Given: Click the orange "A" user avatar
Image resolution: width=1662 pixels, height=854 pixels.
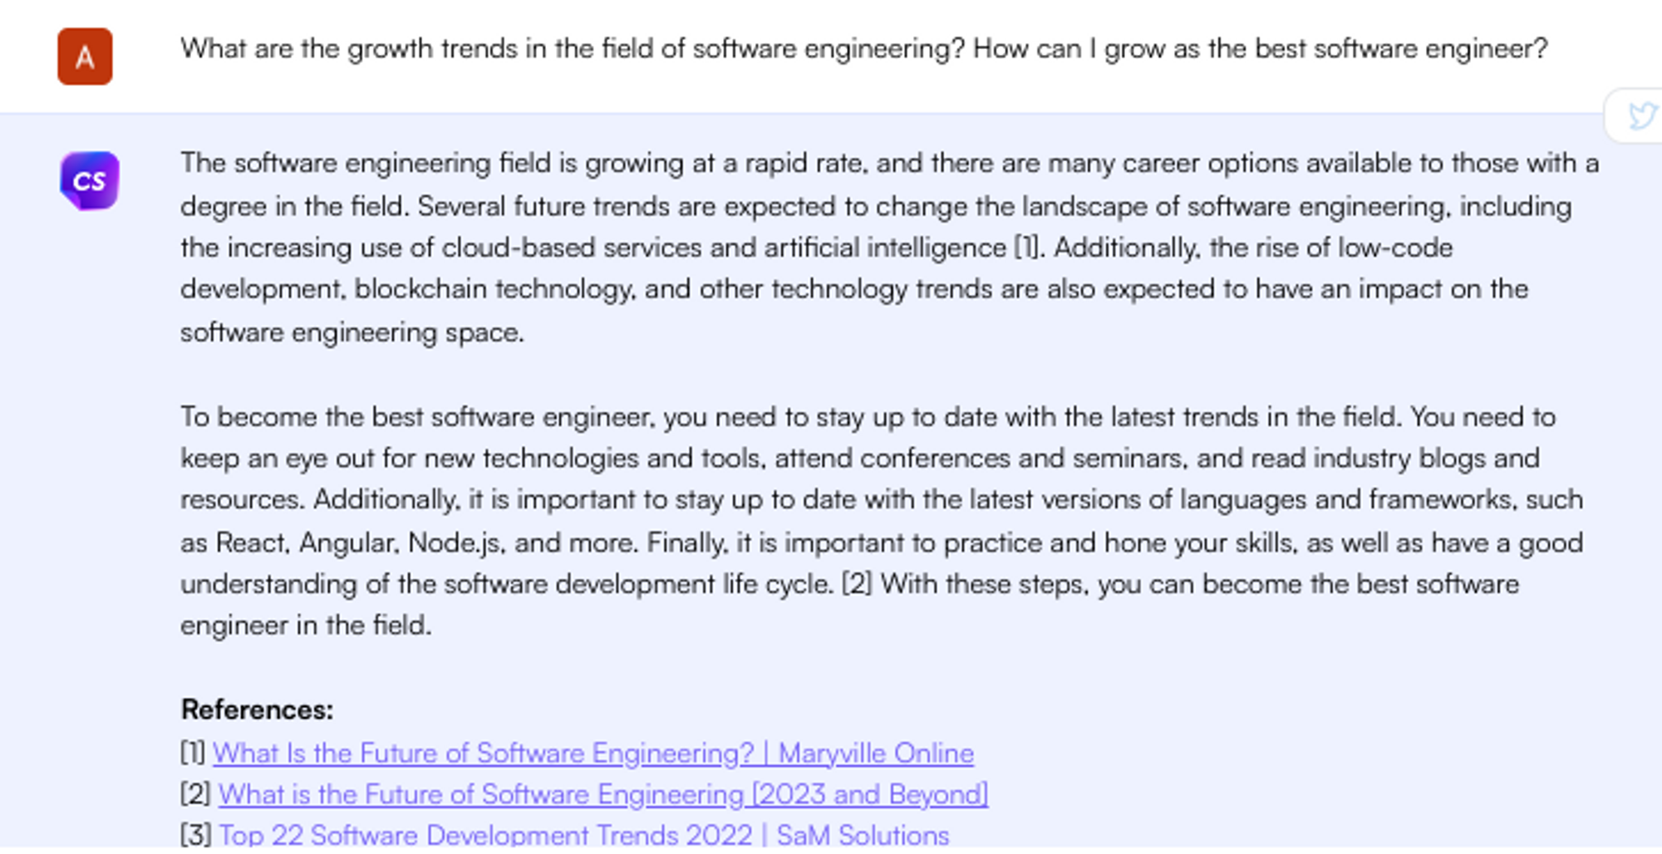Looking at the screenshot, I should [x=85, y=56].
